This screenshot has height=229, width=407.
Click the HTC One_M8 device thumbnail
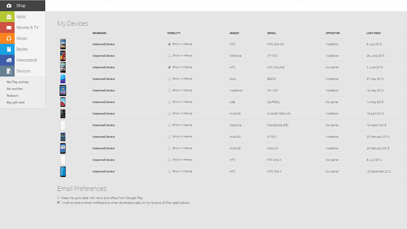[63, 67]
